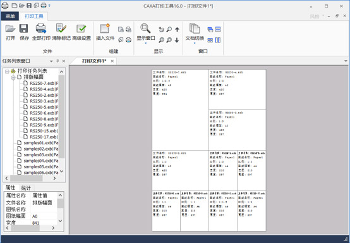The height and width of the screenshot is (243, 350).
Task: Collapse the 打印任务列表 tree root
Action: click(x=7, y=72)
